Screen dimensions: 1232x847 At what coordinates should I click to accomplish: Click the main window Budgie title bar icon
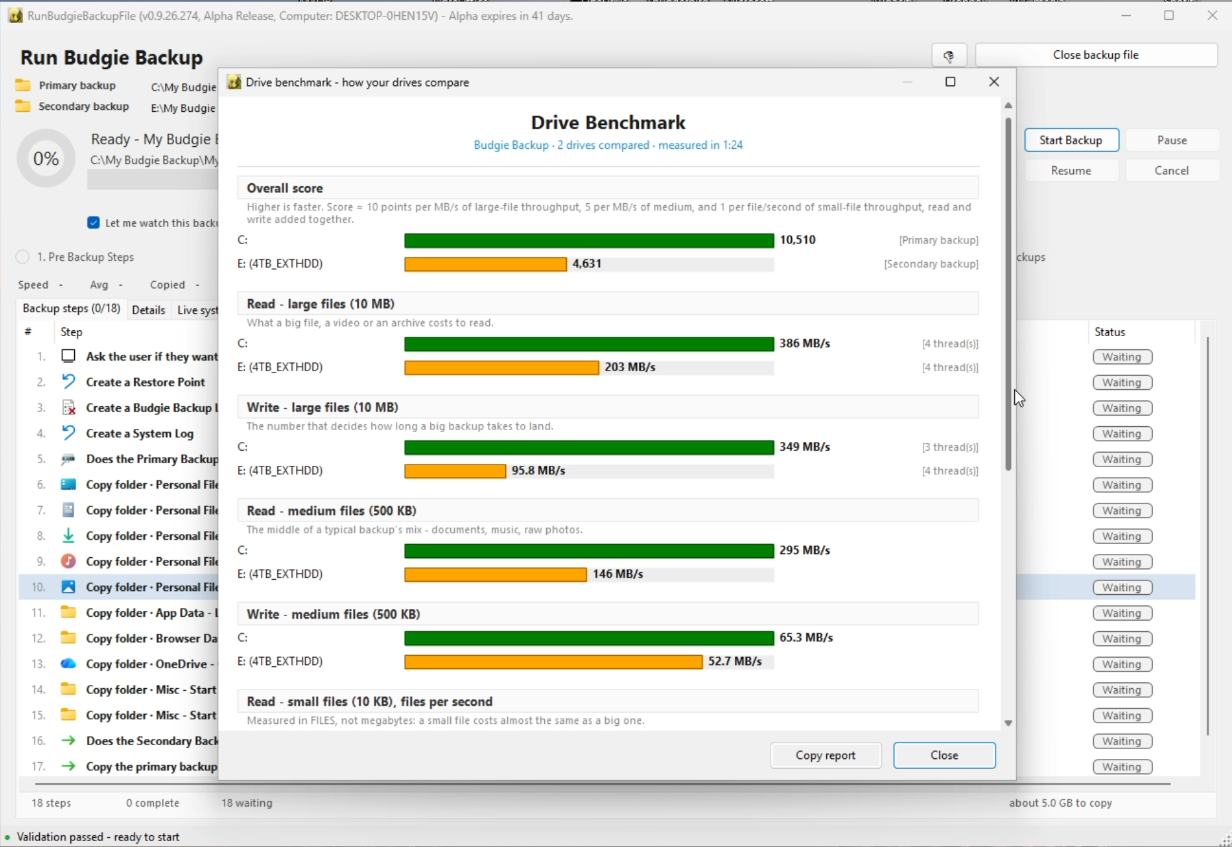15,16
